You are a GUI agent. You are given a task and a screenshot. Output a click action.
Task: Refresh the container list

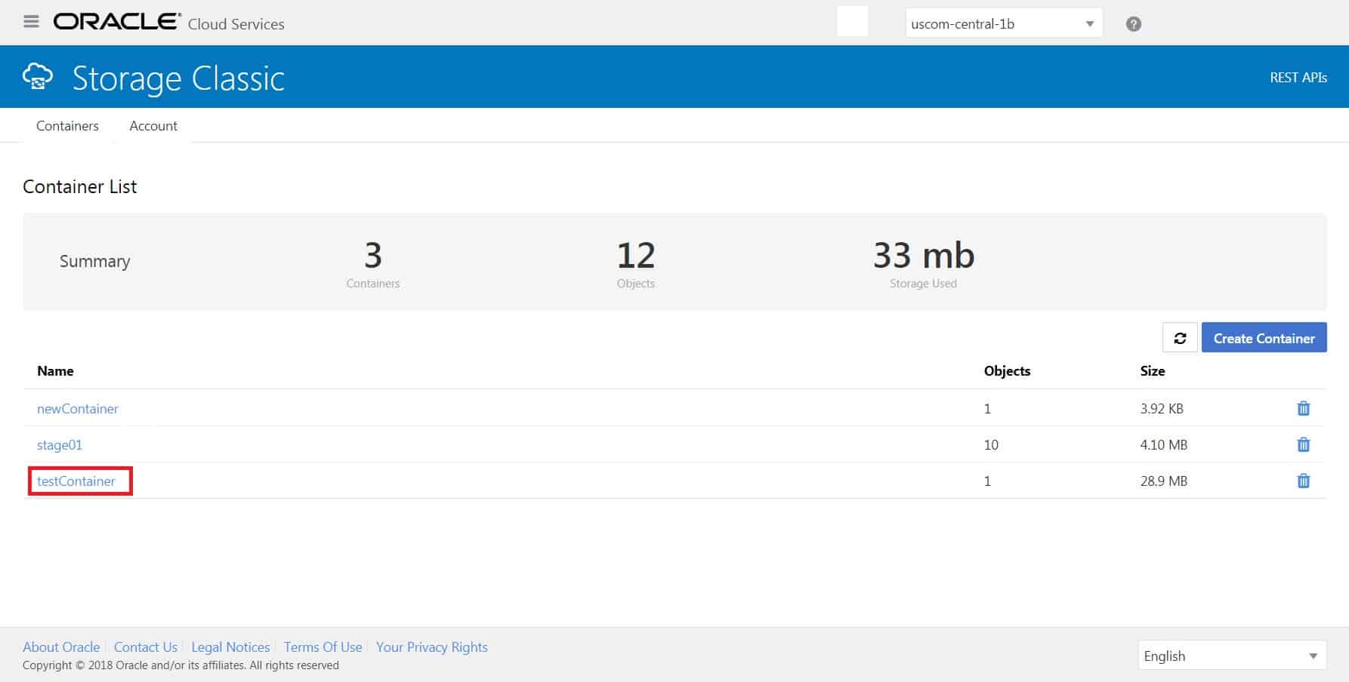[1180, 338]
